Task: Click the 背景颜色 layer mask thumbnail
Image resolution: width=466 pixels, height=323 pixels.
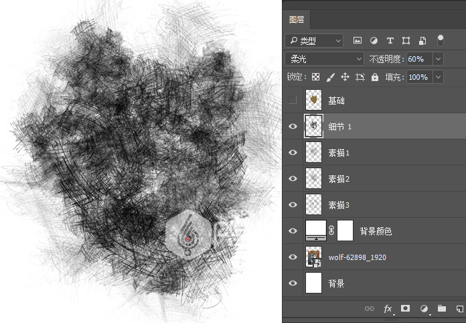Action: 345,231
